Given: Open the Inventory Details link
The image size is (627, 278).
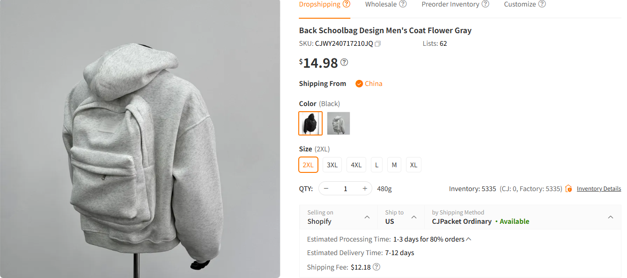Looking at the screenshot, I should [599, 188].
